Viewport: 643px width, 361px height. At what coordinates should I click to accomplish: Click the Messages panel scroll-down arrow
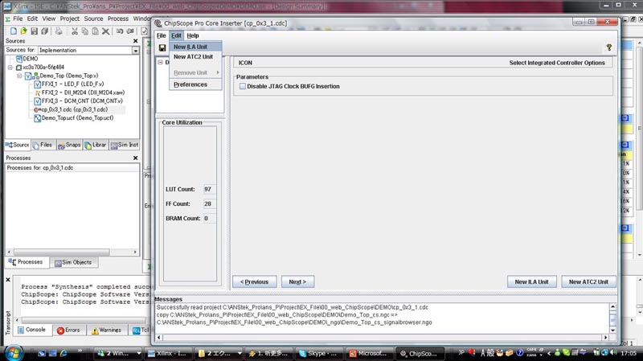tap(612, 330)
